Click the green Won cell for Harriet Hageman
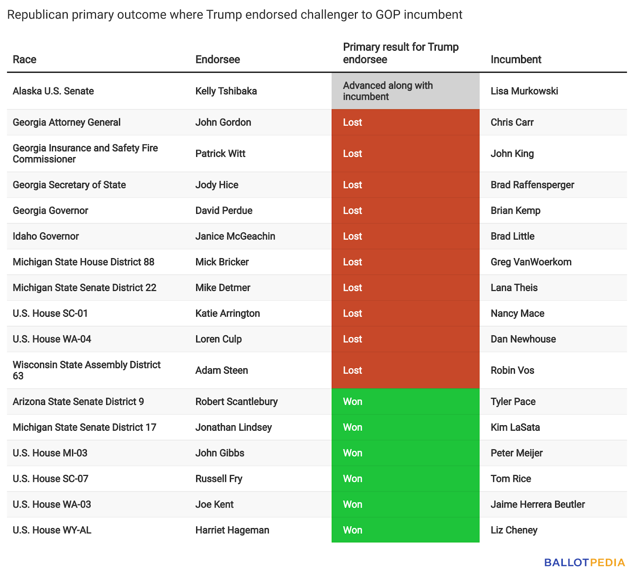 tap(405, 530)
